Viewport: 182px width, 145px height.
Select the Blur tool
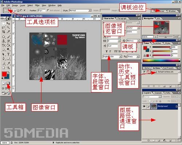4,49
